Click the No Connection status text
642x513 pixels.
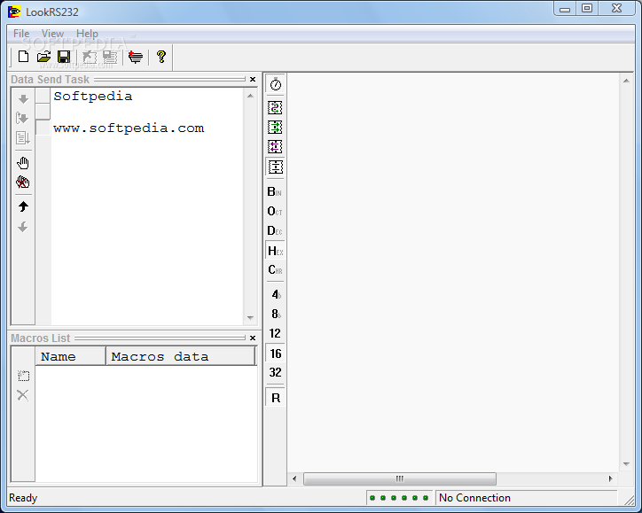coord(474,498)
